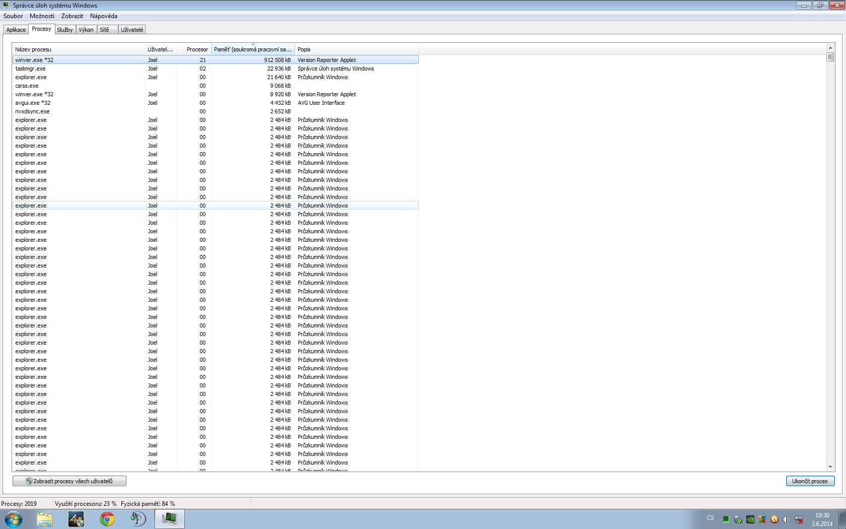The image size is (846, 529).
Task: Select the avgui.exe *32 process row
Action: (x=216, y=103)
